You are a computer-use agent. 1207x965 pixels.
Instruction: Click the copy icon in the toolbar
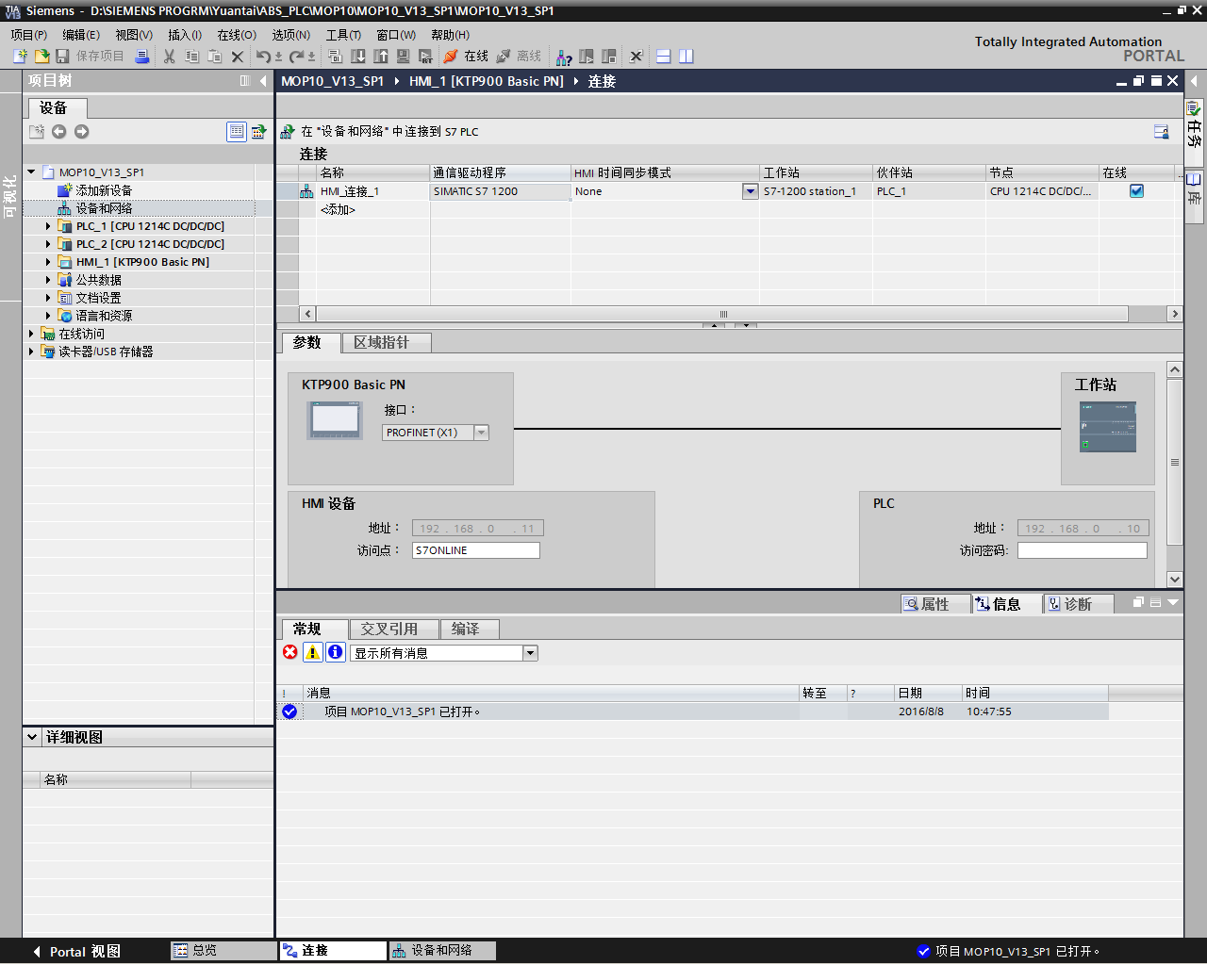click(x=192, y=57)
